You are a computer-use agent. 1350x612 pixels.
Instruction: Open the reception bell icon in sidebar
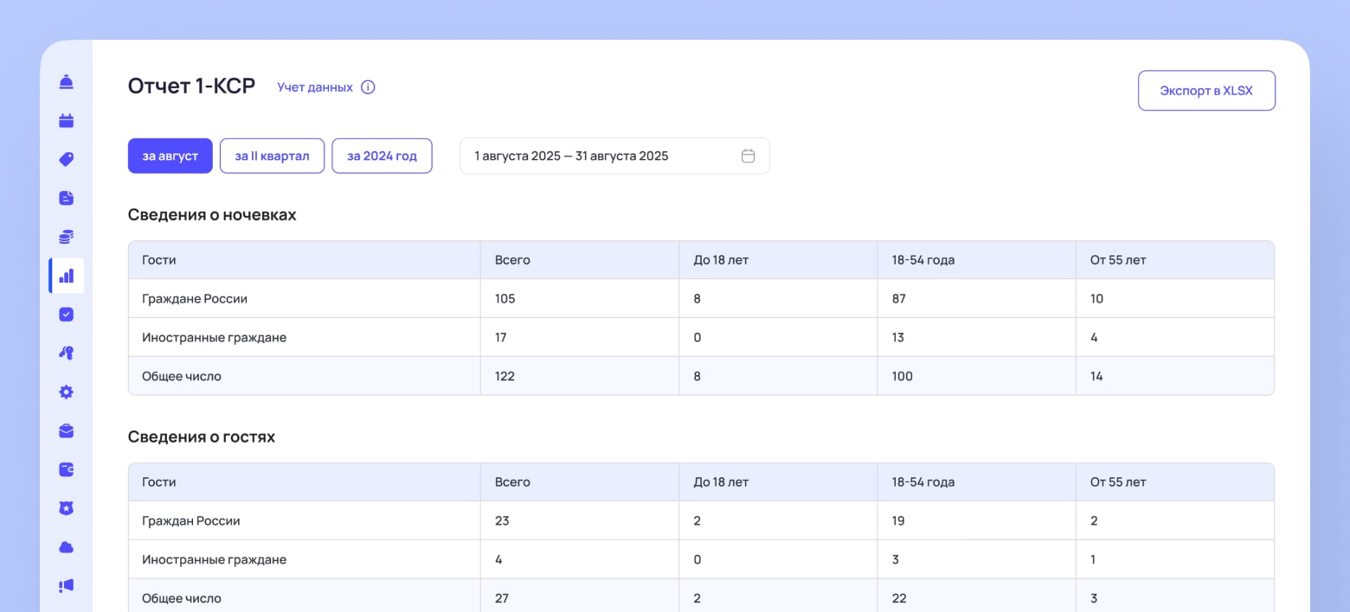pos(66,82)
